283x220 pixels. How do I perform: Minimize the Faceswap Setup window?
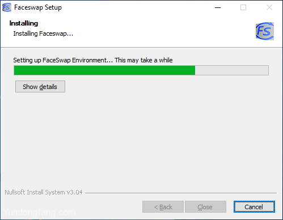click(x=218, y=7)
